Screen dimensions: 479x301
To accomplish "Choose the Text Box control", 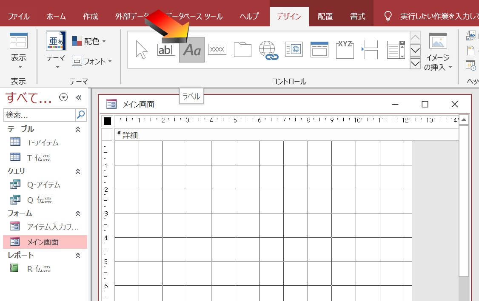I will pos(166,49).
